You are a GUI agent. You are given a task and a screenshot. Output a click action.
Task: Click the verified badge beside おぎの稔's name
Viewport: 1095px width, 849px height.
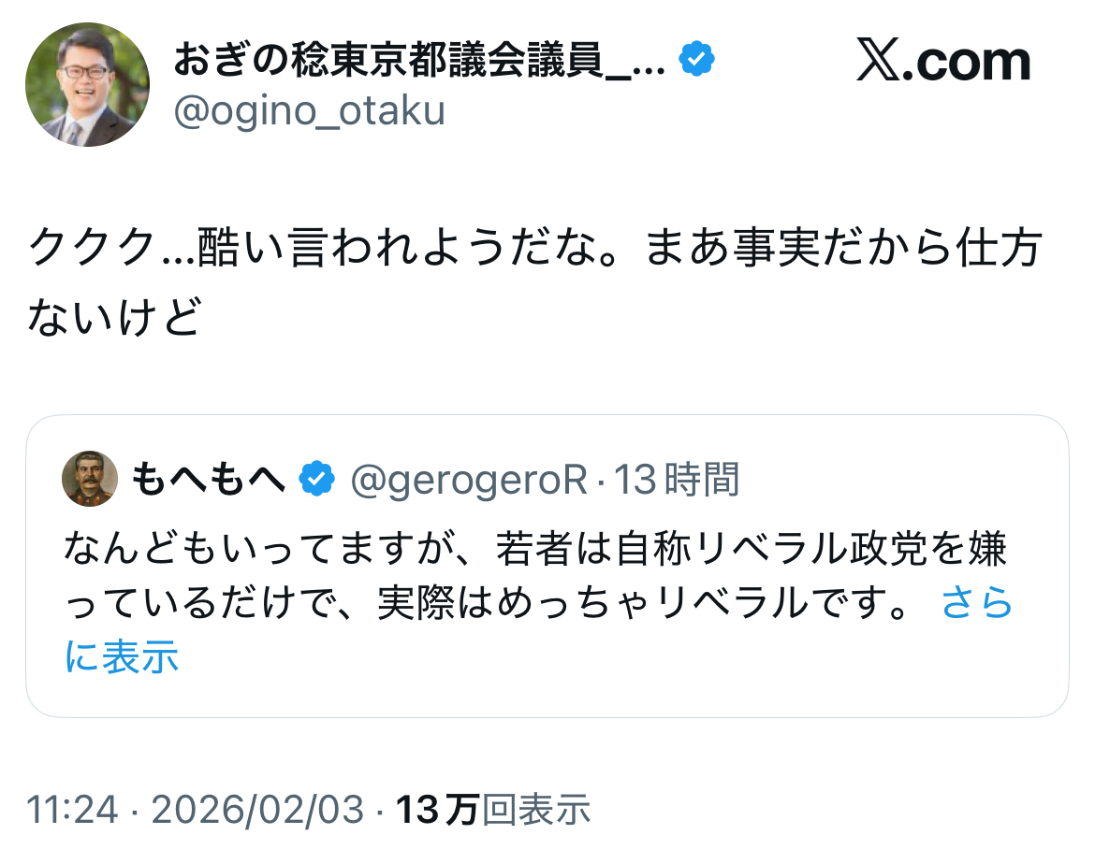[696, 61]
